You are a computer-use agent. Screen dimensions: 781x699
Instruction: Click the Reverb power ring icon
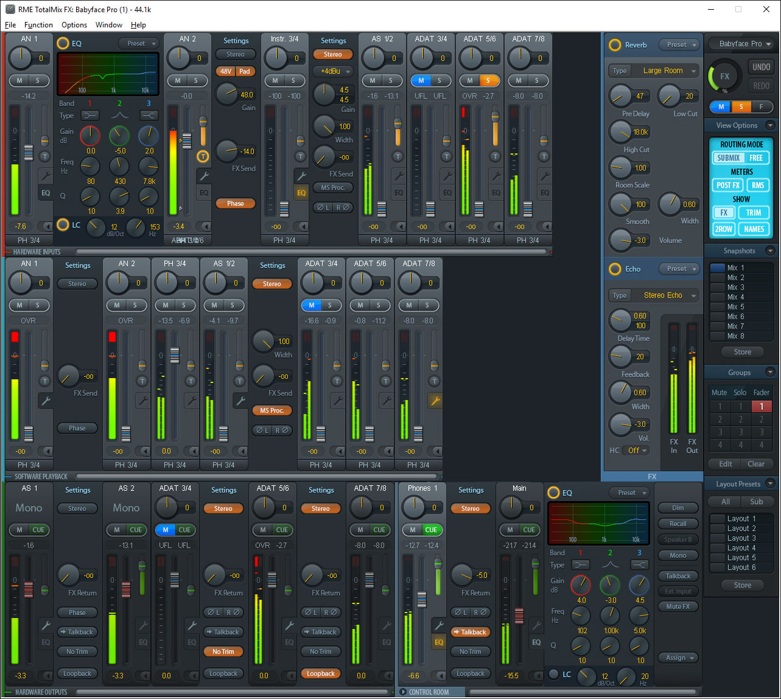[x=615, y=45]
